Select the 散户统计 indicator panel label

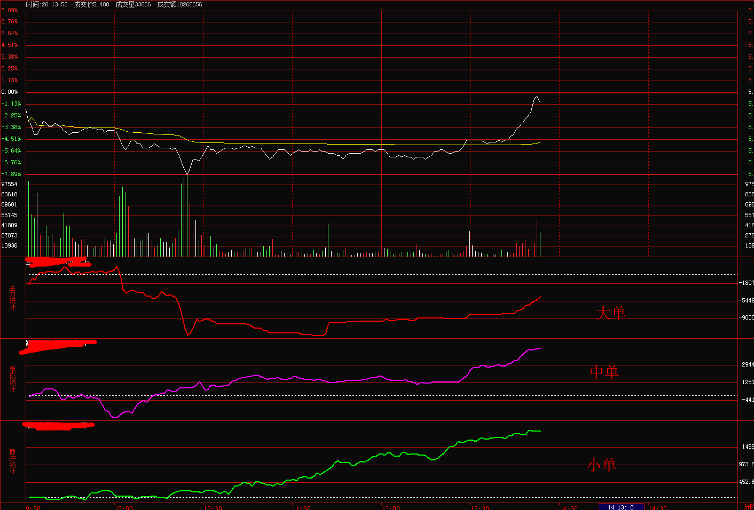pos(13,461)
